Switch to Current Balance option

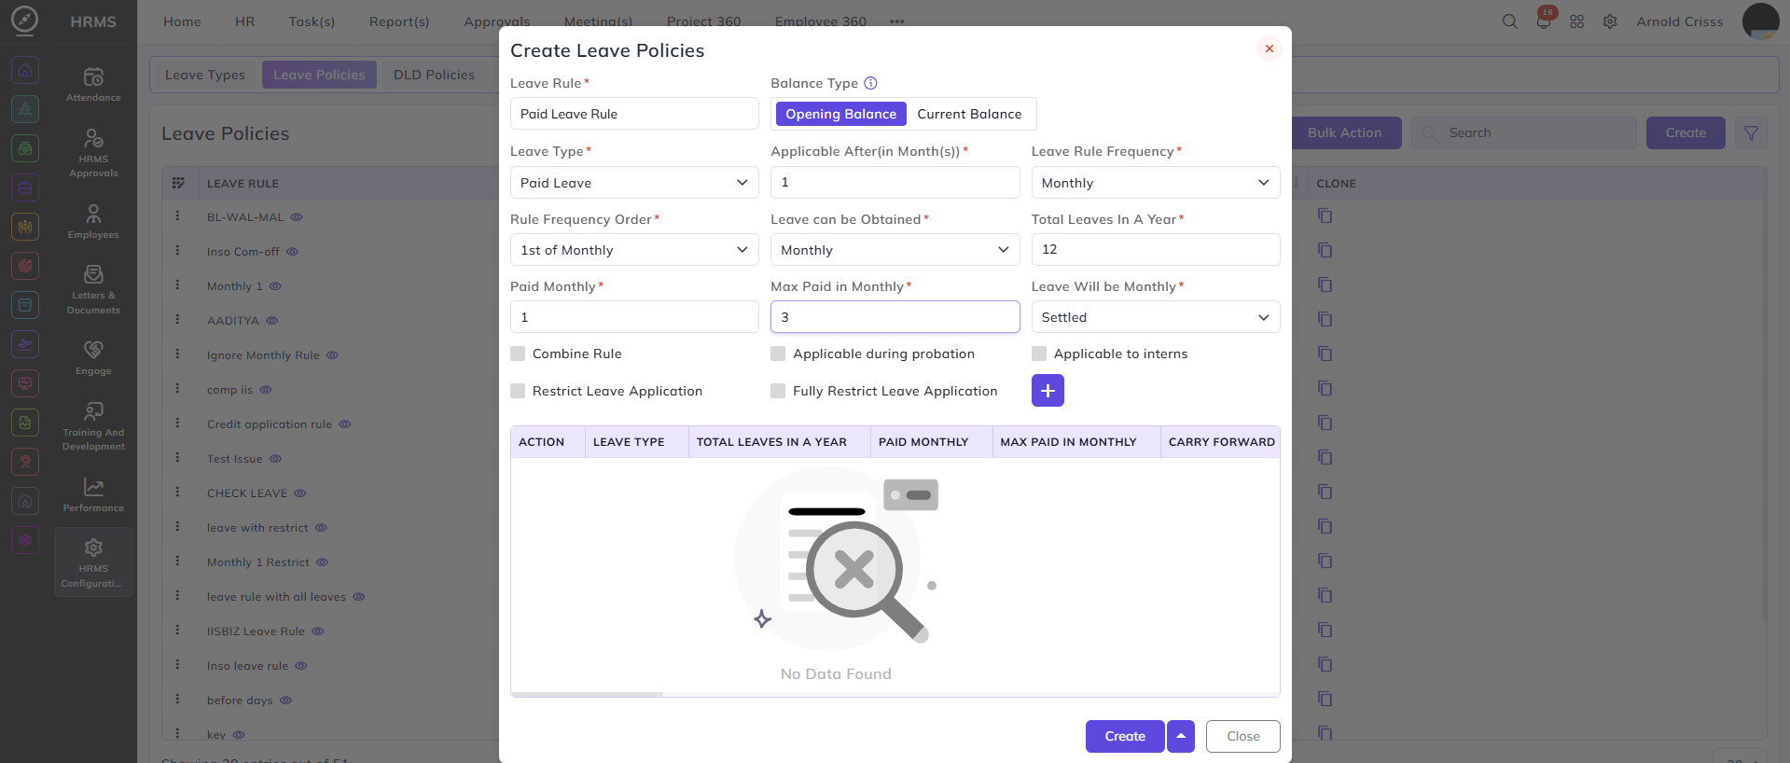(x=969, y=114)
